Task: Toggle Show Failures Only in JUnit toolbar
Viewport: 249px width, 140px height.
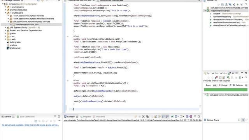Action: (216, 77)
